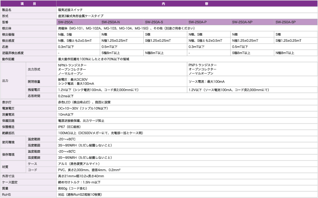Click the 絶縁抵抗 row label
The image size is (318, 198).
(9, 132)
